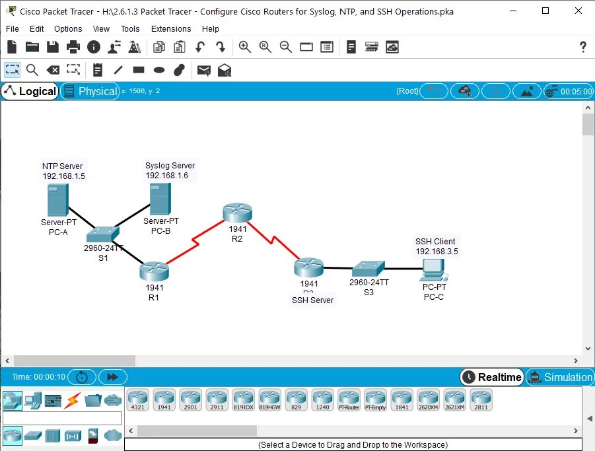This screenshot has height=451, width=595.
Task: Select switch S3 in the topology
Action: pos(368,269)
